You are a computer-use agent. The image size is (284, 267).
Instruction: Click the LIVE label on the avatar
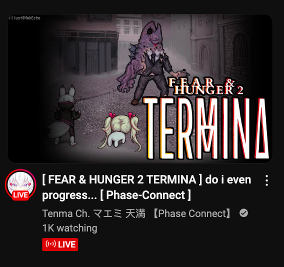(20, 195)
